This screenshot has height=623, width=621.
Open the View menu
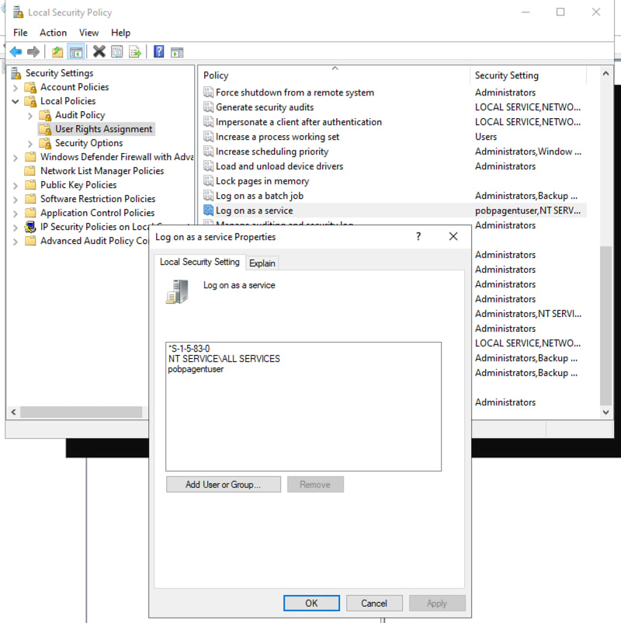88,33
